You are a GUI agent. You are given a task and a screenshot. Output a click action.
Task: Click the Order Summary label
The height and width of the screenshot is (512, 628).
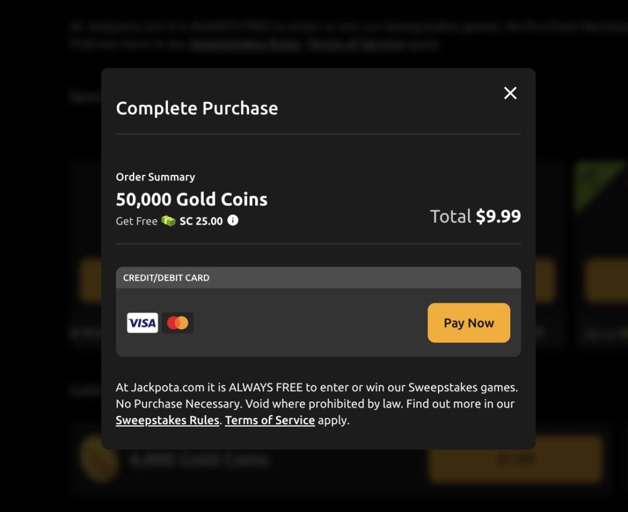click(x=155, y=177)
